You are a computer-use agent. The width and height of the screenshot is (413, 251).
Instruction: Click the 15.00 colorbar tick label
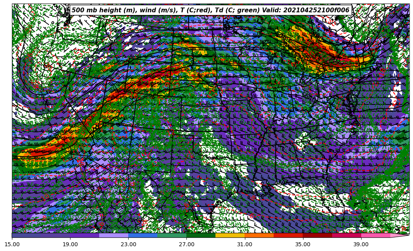[x=12, y=244]
